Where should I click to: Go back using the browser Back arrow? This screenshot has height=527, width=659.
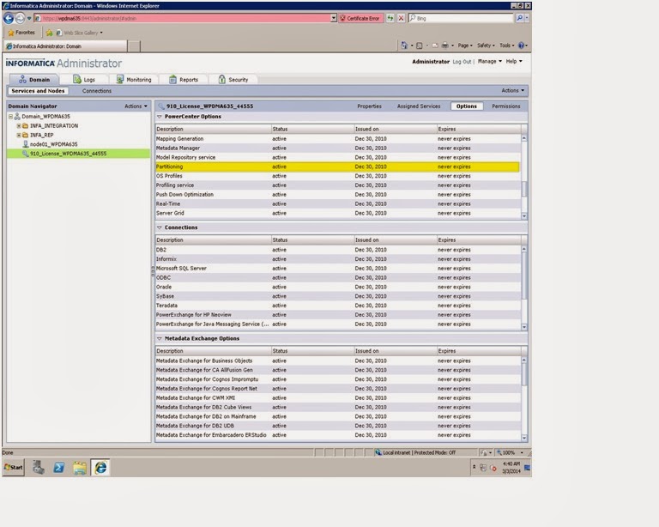click(9, 18)
